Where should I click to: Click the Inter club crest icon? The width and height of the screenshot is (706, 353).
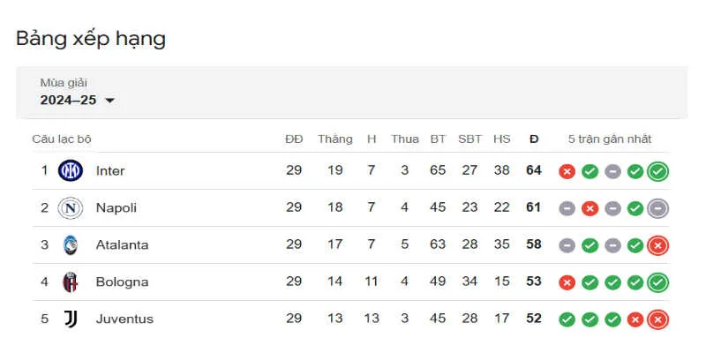coord(71,170)
